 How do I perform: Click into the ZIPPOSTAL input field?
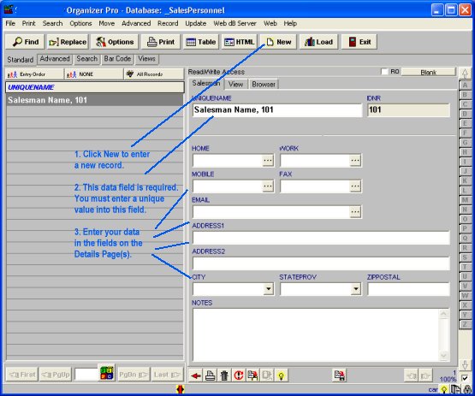point(408,289)
